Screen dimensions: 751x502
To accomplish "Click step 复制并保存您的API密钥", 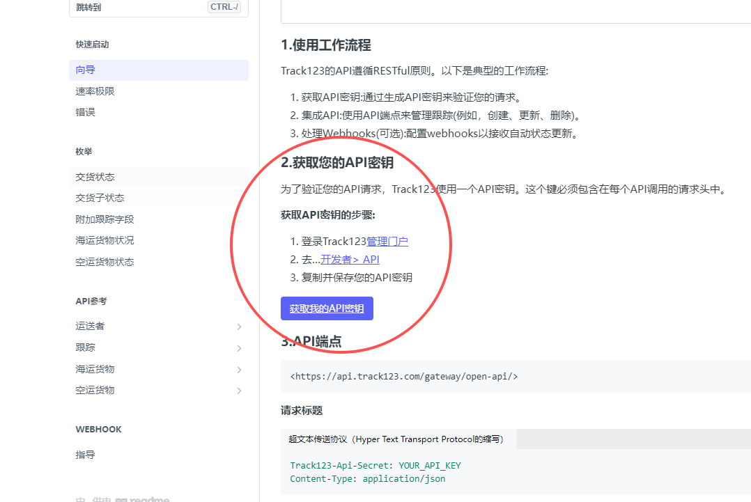I will point(357,278).
